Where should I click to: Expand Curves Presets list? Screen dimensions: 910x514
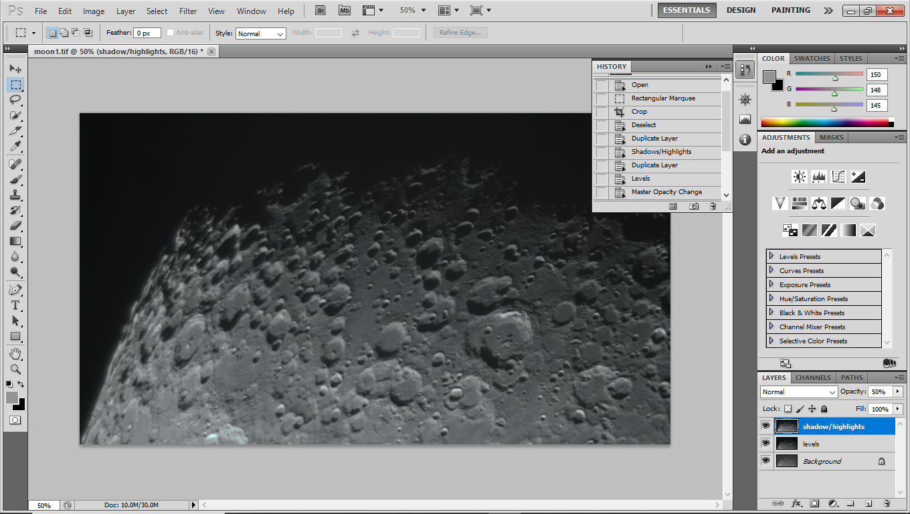click(x=771, y=270)
